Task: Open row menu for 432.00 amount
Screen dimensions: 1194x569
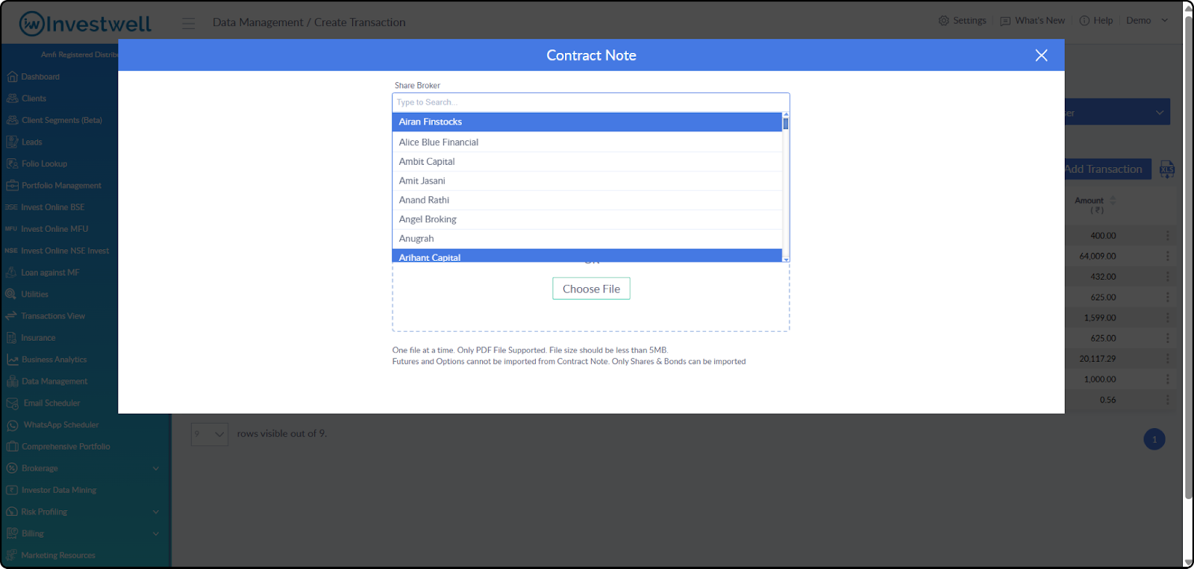Action: (1168, 277)
